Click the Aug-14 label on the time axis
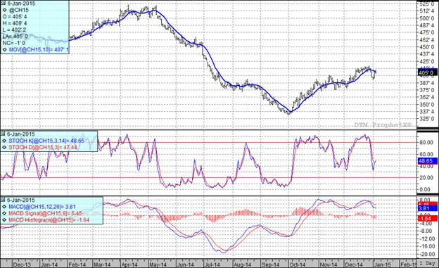This screenshot has height=268, width=439. click(x=242, y=264)
